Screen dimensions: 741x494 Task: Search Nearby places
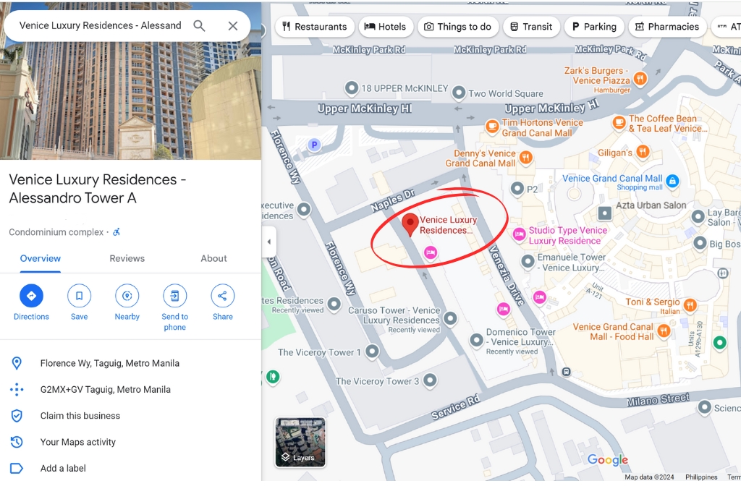127,302
